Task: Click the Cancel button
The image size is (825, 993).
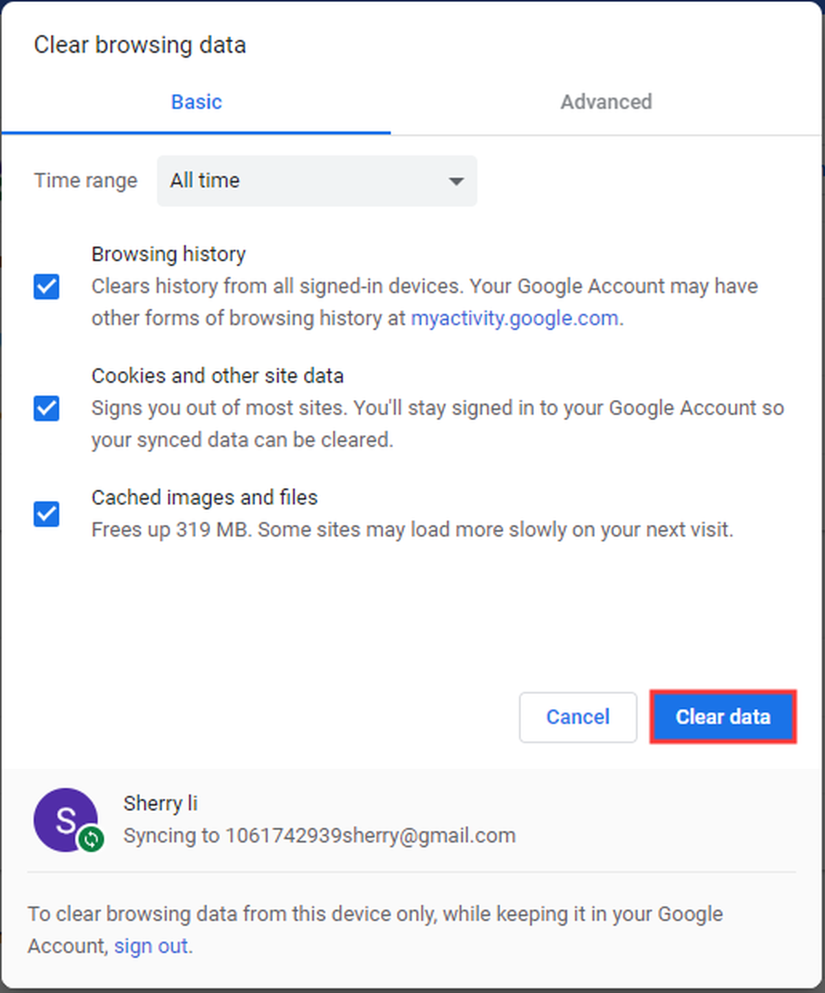Action: (578, 717)
